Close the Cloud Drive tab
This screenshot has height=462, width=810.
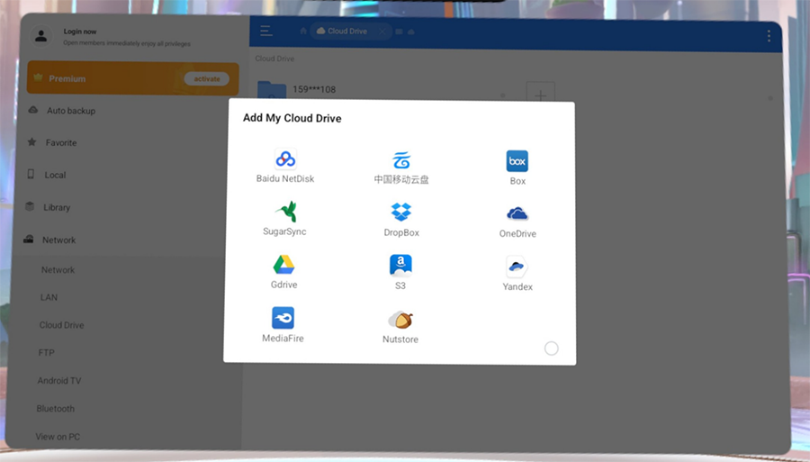[x=382, y=32]
